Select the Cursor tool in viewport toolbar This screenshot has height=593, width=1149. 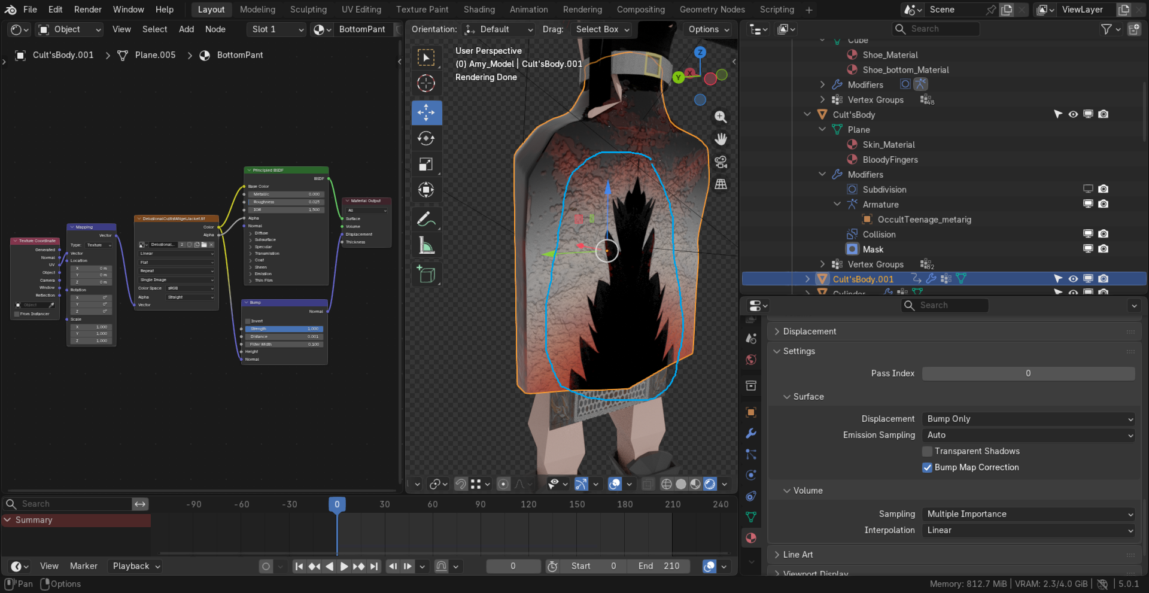coord(426,83)
